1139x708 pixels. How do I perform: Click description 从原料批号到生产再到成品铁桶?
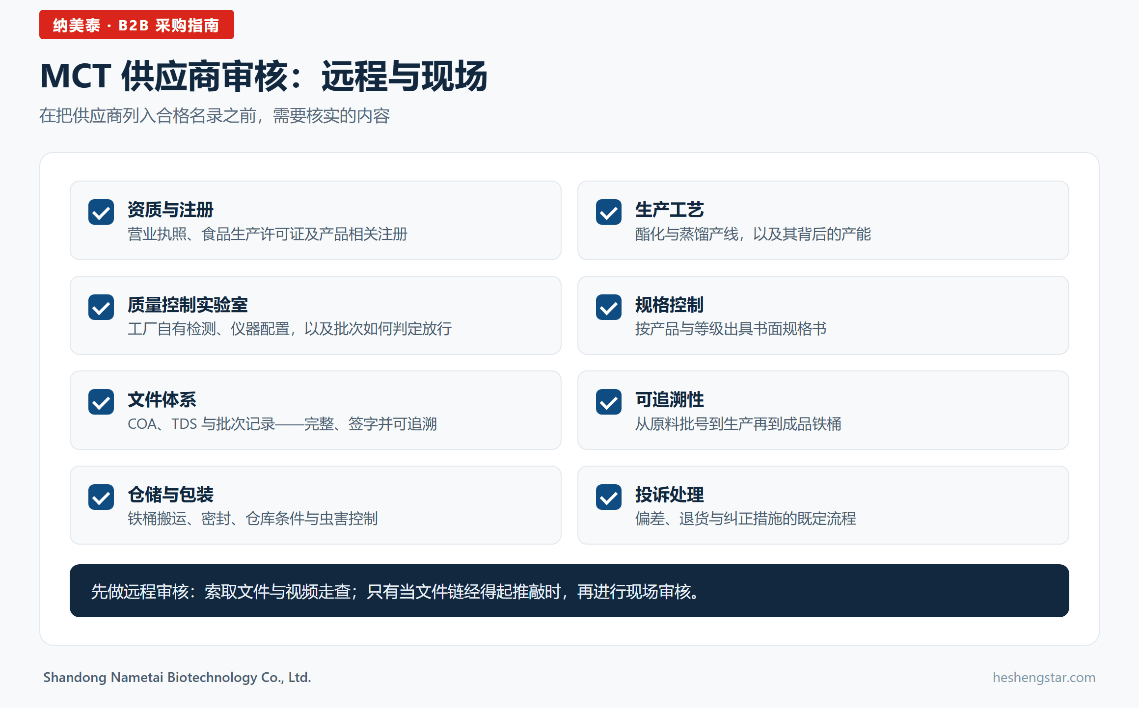(x=738, y=424)
